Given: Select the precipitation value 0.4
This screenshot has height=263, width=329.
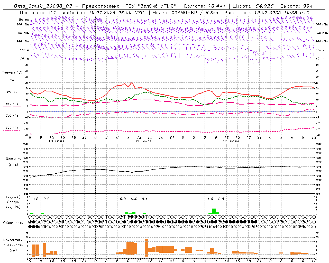Looking at the screenshot, I should 134,199.
